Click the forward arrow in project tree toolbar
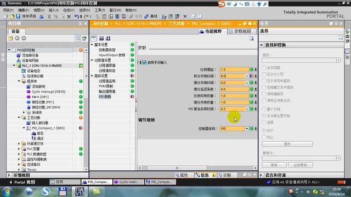The image size is (351, 197). click(x=24, y=38)
